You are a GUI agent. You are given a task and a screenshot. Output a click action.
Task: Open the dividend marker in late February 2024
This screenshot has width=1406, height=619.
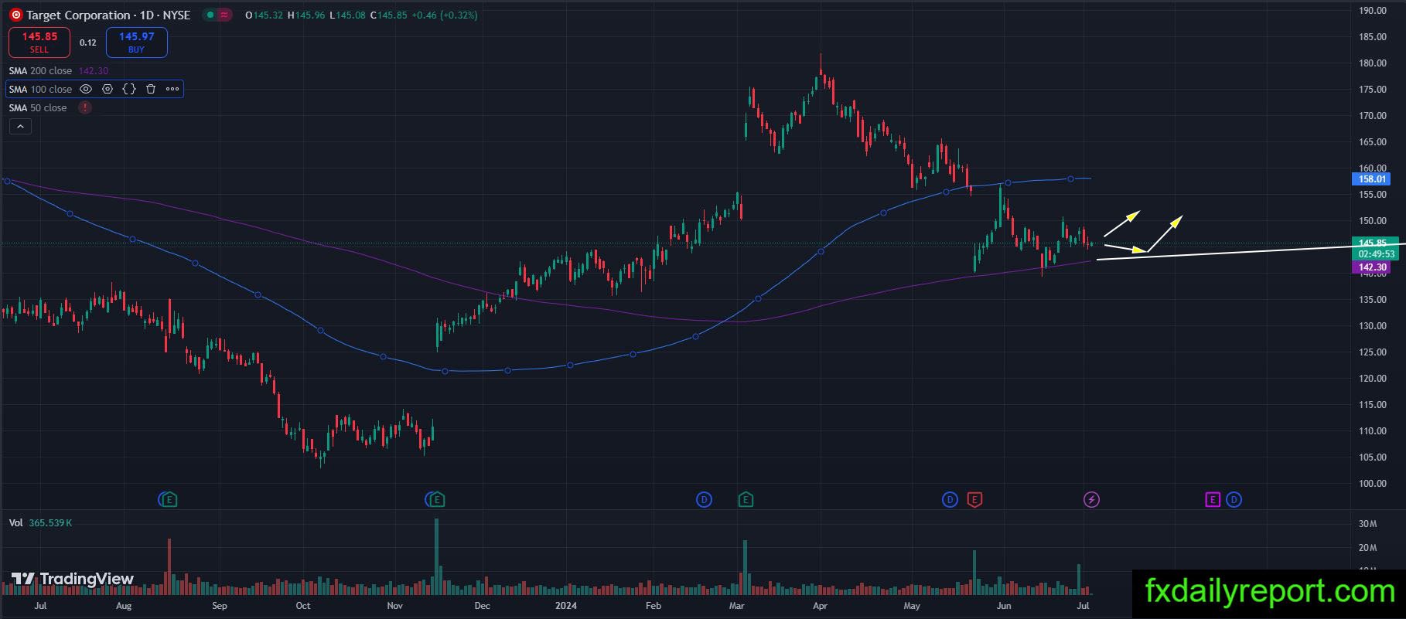click(x=704, y=500)
